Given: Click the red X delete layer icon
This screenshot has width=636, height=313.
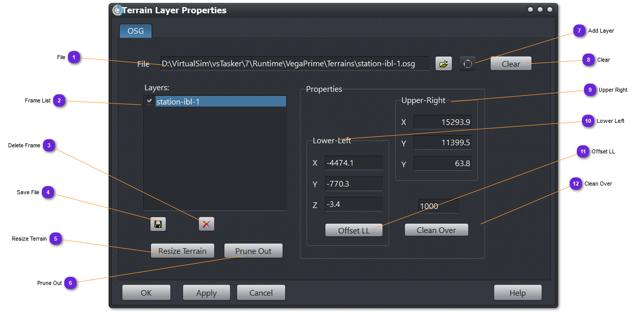Looking at the screenshot, I should (x=207, y=224).
